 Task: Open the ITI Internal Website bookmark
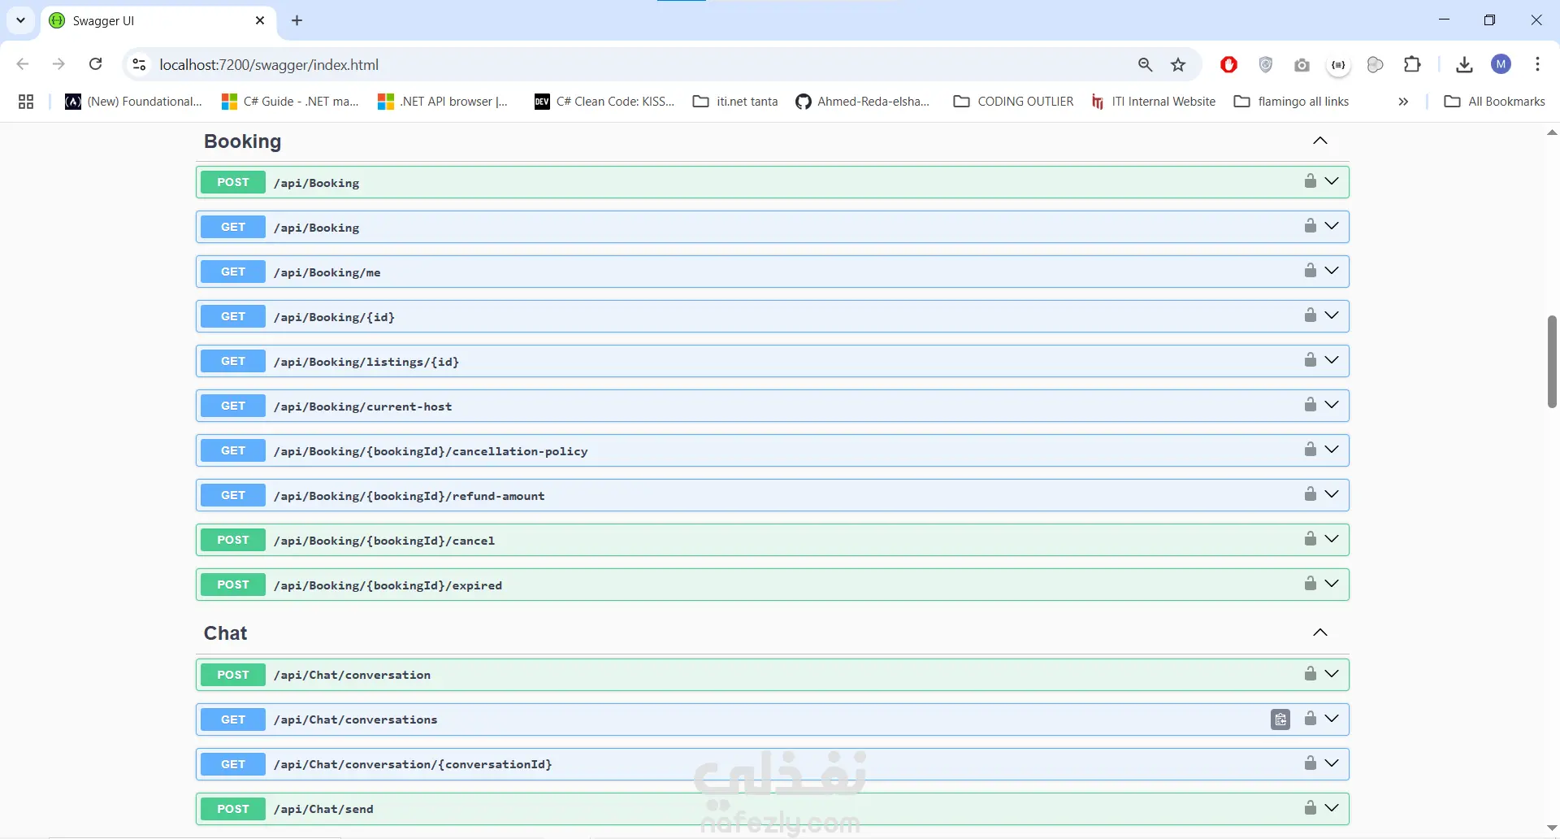(x=1153, y=102)
